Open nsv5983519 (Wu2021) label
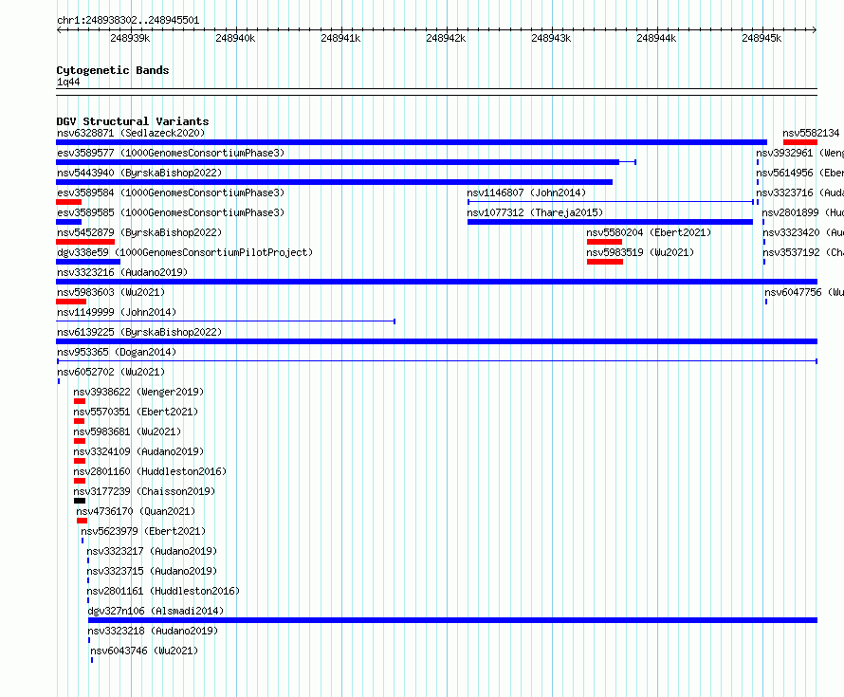 coord(640,252)
